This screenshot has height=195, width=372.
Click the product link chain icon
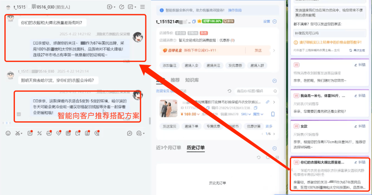(268, 102)
